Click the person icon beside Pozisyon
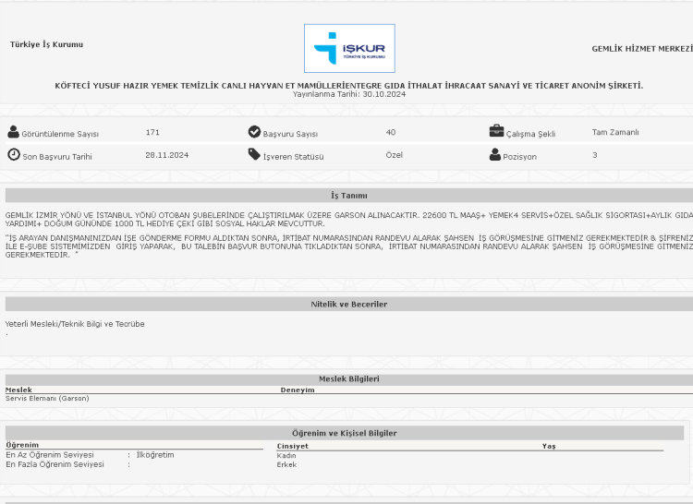This screenshot has width=693, height=504. [495, 155]
